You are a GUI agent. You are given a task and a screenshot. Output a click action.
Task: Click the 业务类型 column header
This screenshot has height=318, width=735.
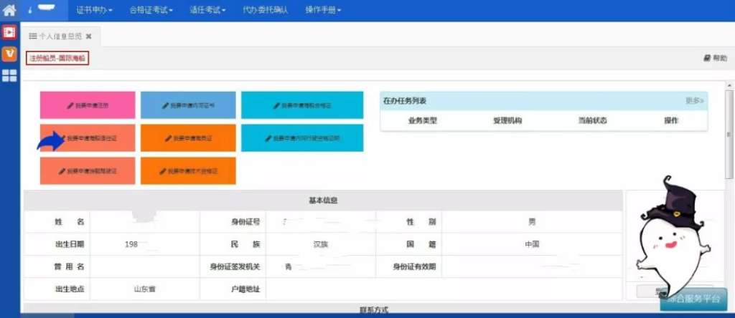coord(422,120)
